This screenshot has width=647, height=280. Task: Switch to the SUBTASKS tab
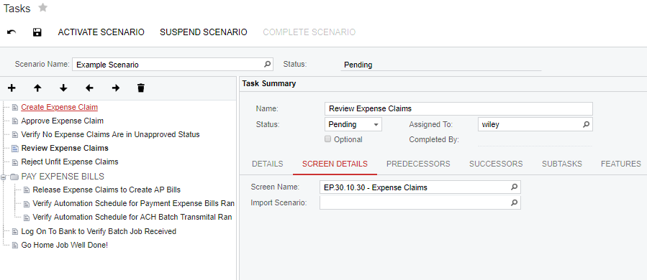click(561, 164)
